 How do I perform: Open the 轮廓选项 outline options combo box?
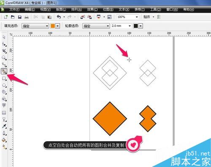(x=96, y=26)
